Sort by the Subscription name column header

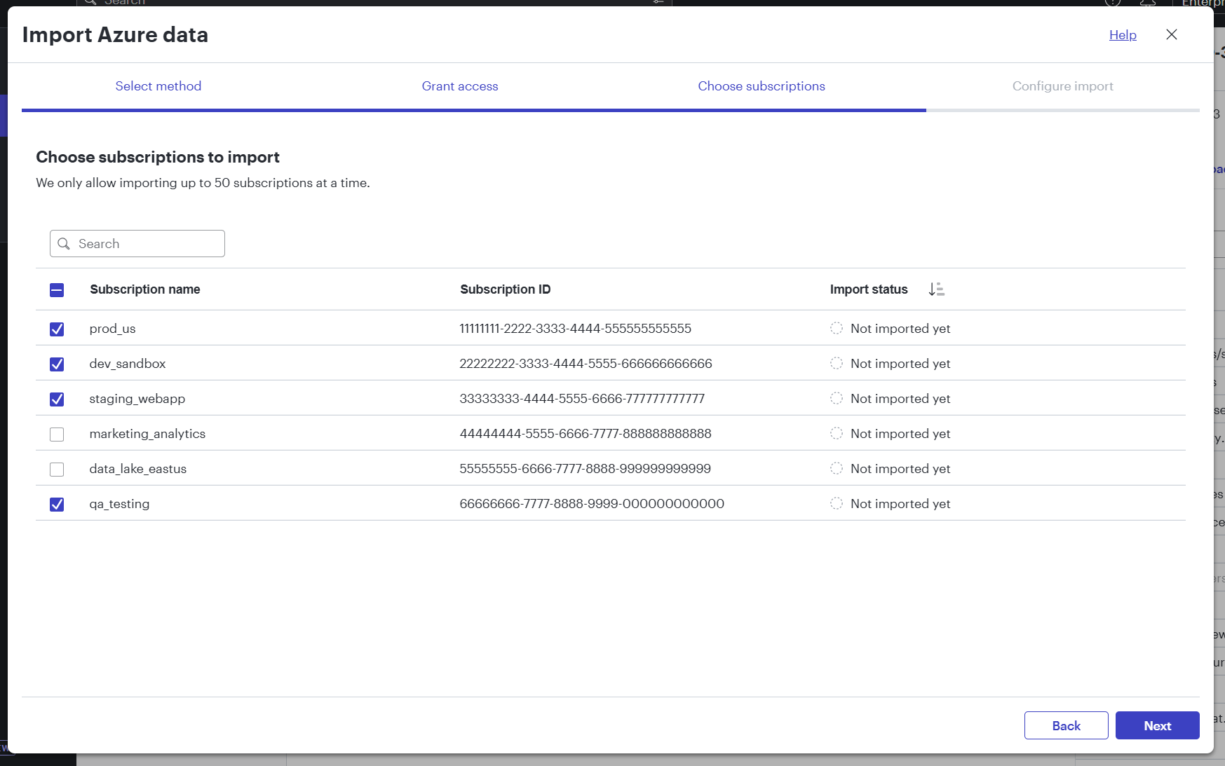pyautogui.click(x=145, y=289)
